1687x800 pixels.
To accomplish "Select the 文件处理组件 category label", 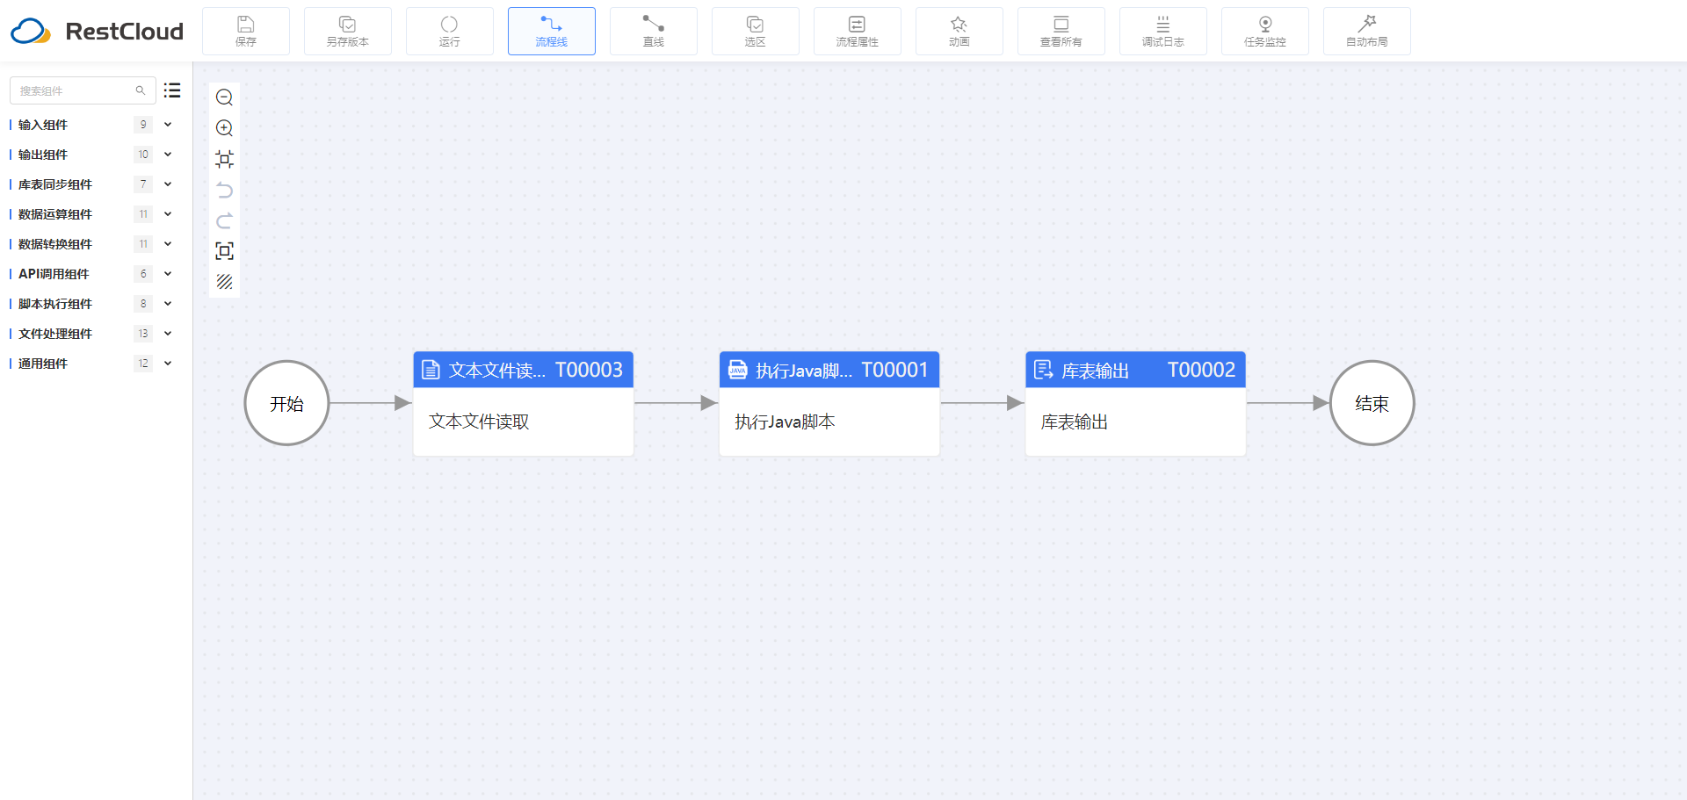I will point(55,334).
